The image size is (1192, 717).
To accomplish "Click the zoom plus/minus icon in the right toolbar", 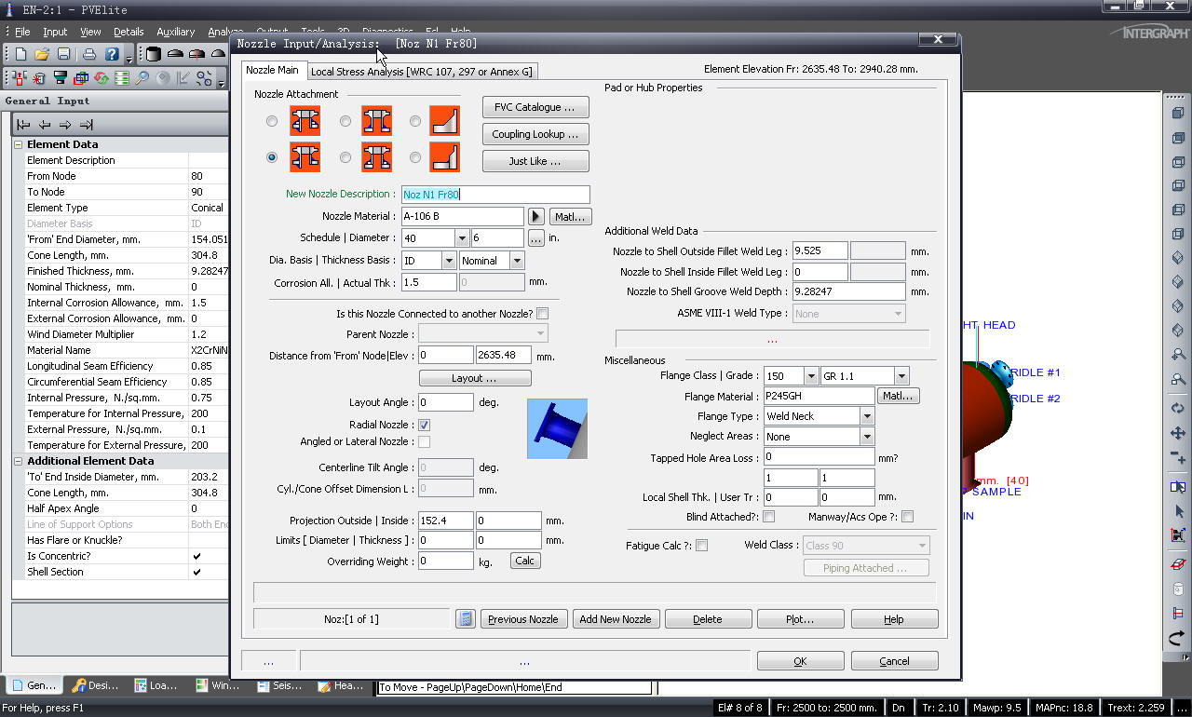I will (1178, 459).
